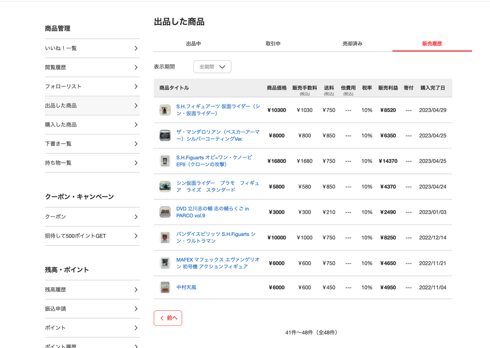Click thumbnail of シン仮面ライダー プラモ item
Screen dimensions: 490x348
(x=165, y=186)
